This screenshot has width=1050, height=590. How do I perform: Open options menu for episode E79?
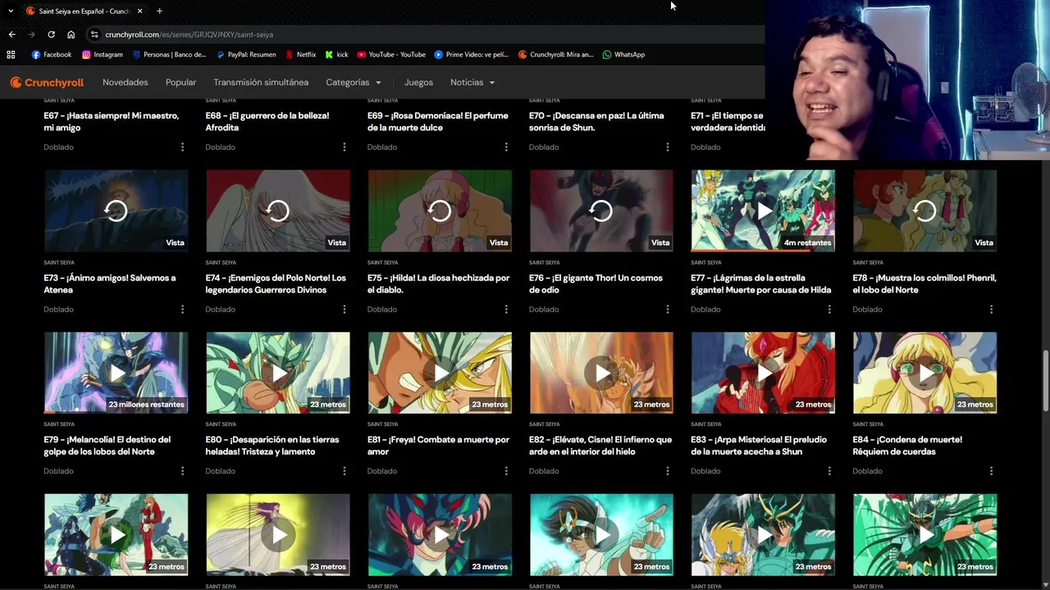[182, 470]
